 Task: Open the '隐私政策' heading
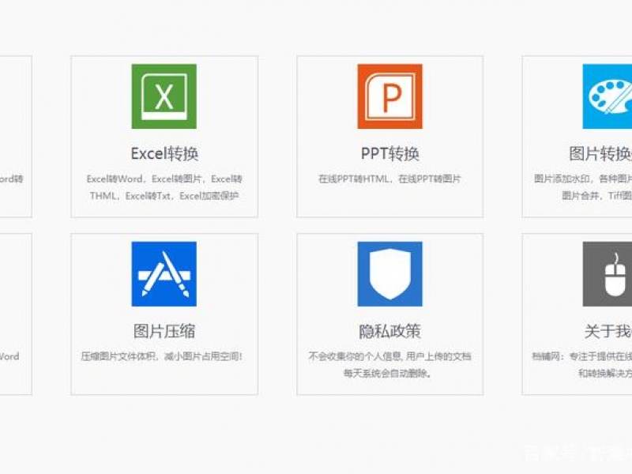[x=389, y=331]
